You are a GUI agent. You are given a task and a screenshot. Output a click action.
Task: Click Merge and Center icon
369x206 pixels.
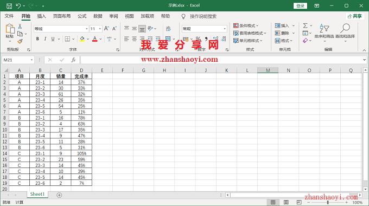coord(168,39)
